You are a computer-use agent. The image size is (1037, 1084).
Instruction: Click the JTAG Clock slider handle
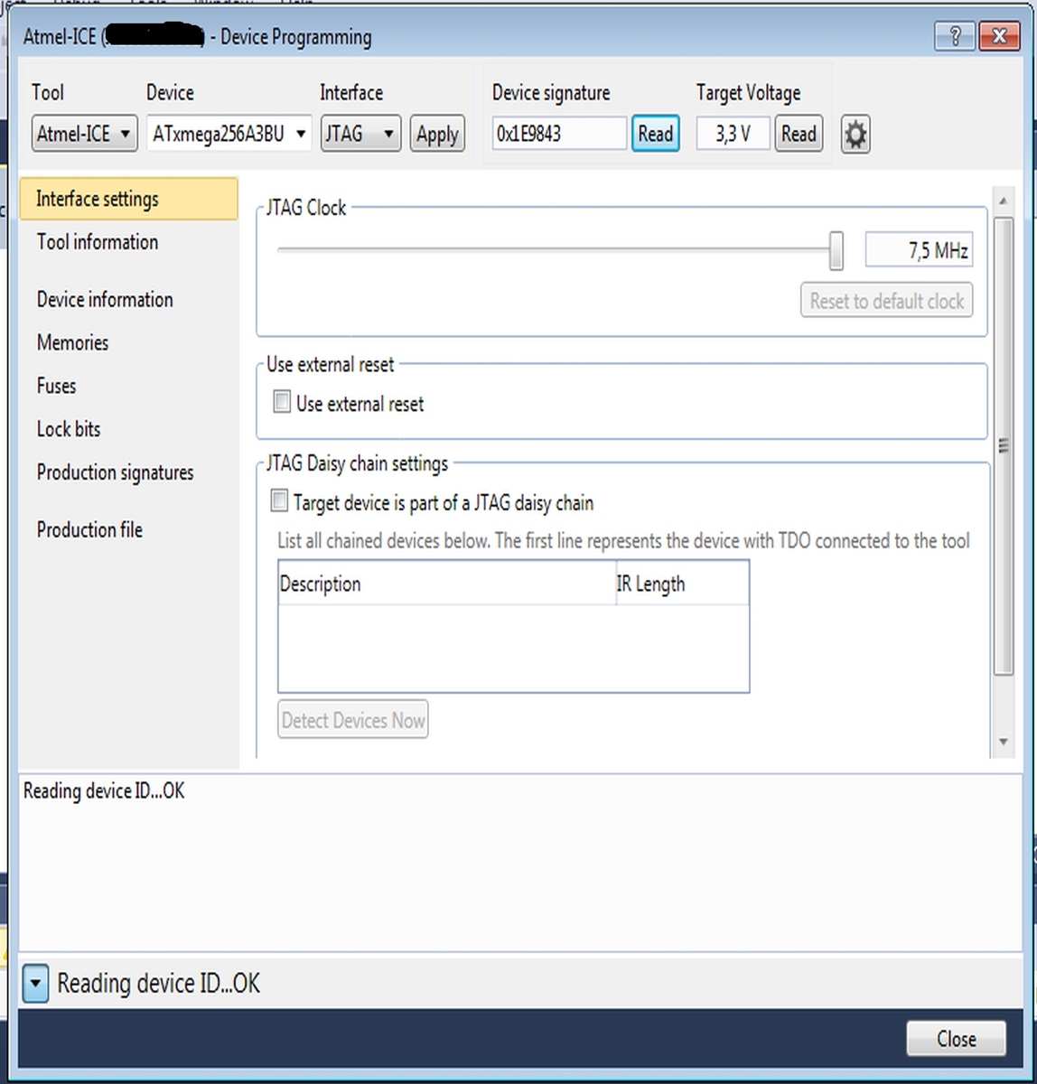[836, 250]
